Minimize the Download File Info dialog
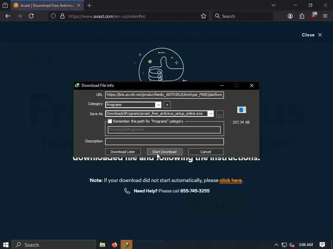333x249 pixels. tap(222, 85)
